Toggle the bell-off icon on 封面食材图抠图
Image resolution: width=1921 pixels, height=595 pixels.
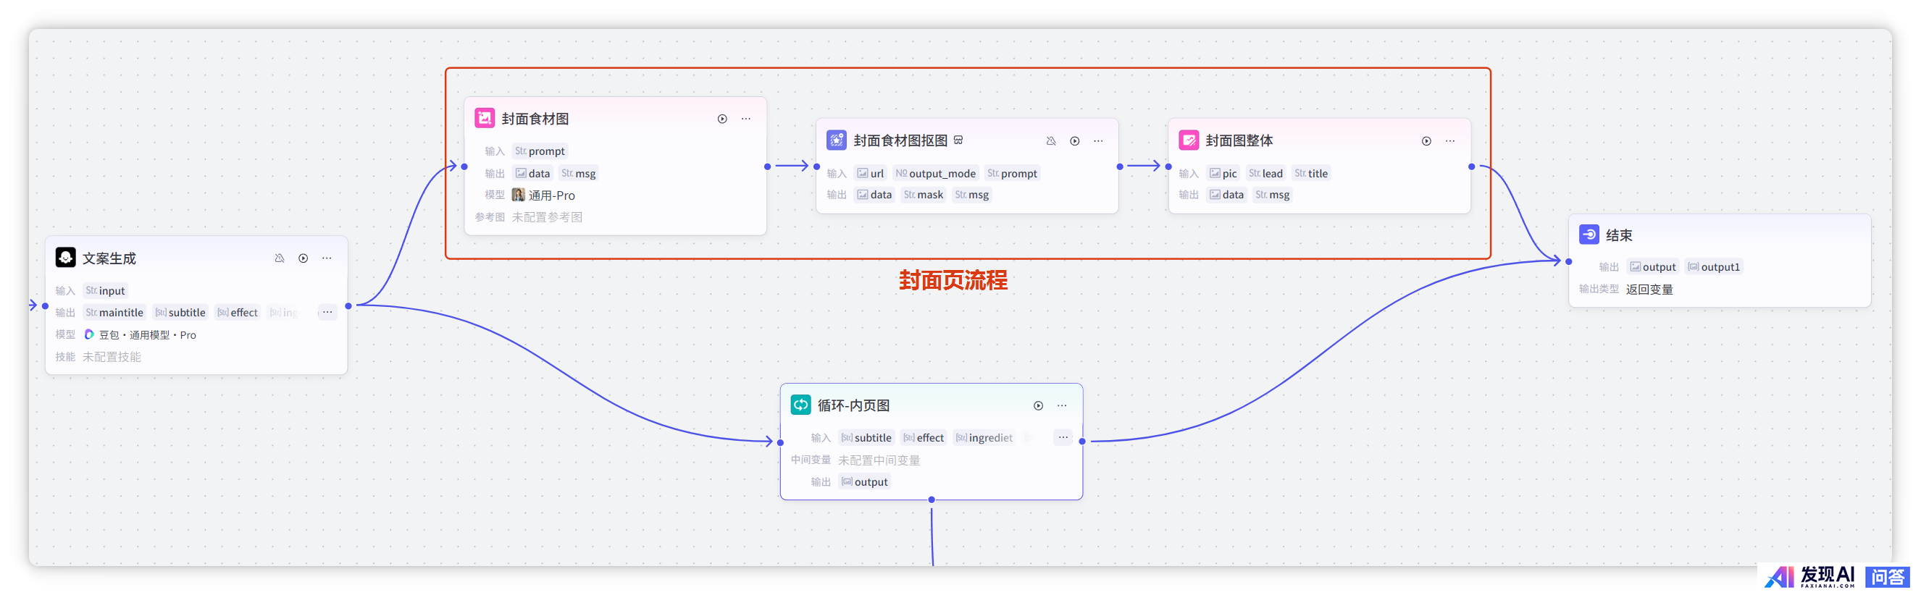click(1051, 141)
